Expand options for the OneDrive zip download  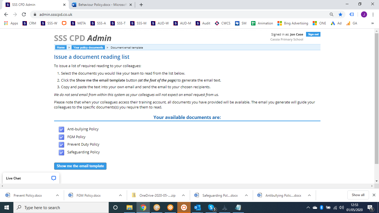[x=183, y=195]
